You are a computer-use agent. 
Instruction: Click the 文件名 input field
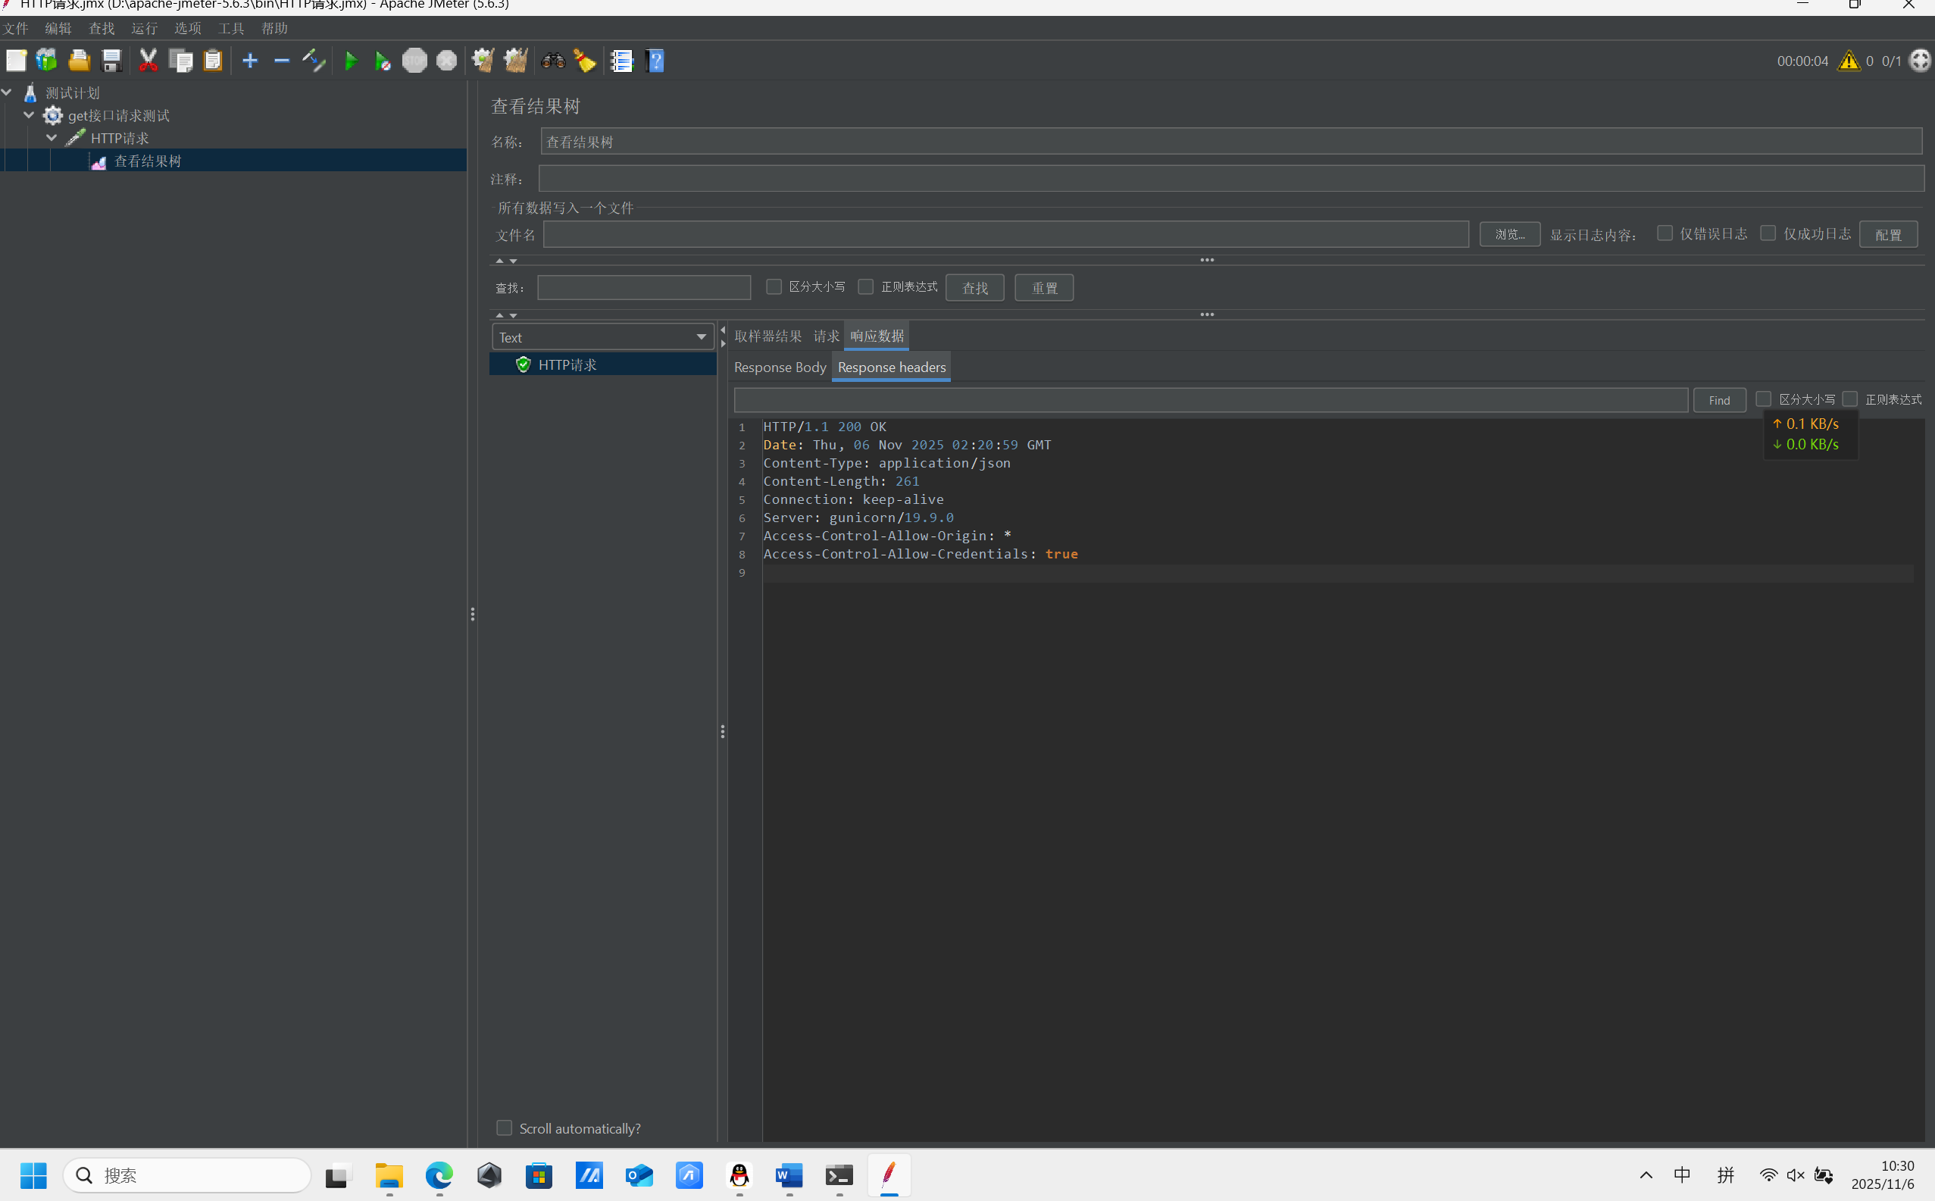point(1005,234)
